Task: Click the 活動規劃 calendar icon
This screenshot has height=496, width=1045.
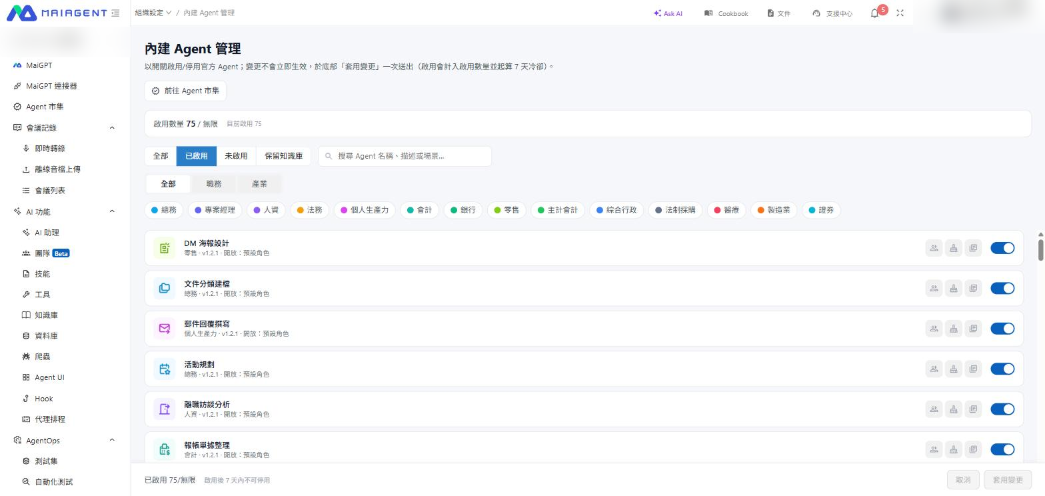Action: [x=165, y=369]
